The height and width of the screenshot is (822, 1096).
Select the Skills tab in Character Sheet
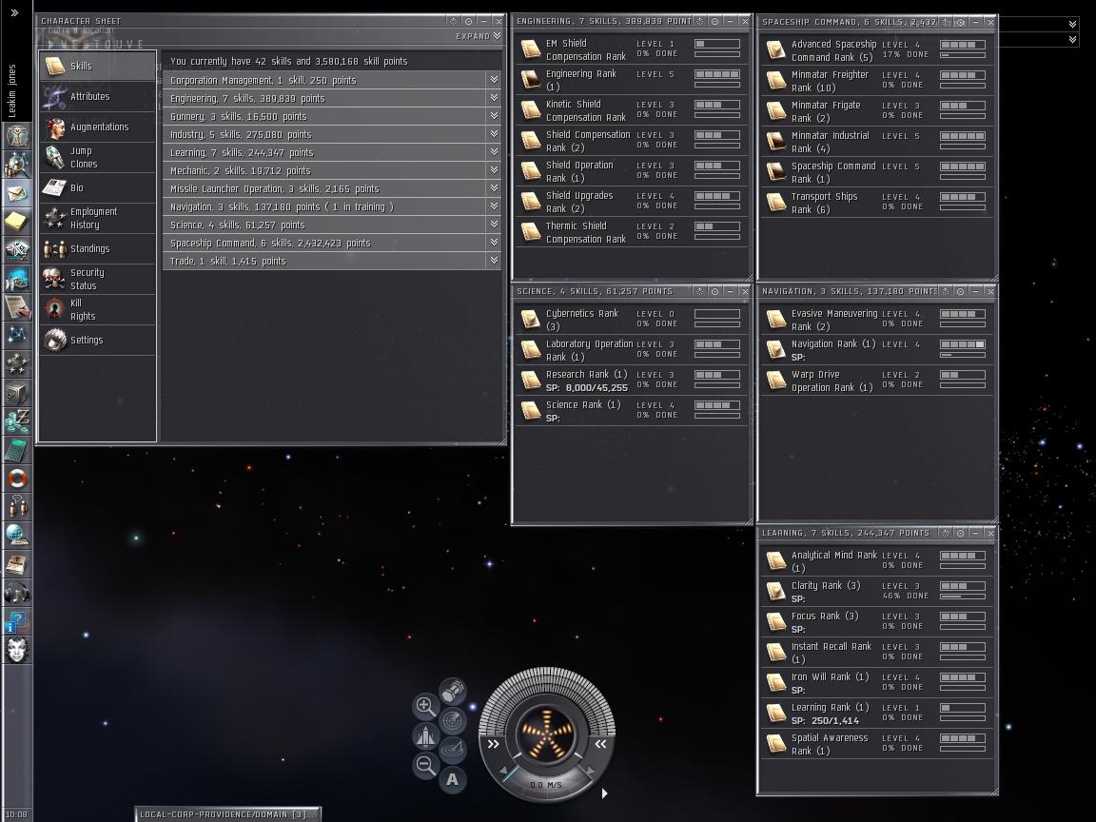tap(98, 66)
